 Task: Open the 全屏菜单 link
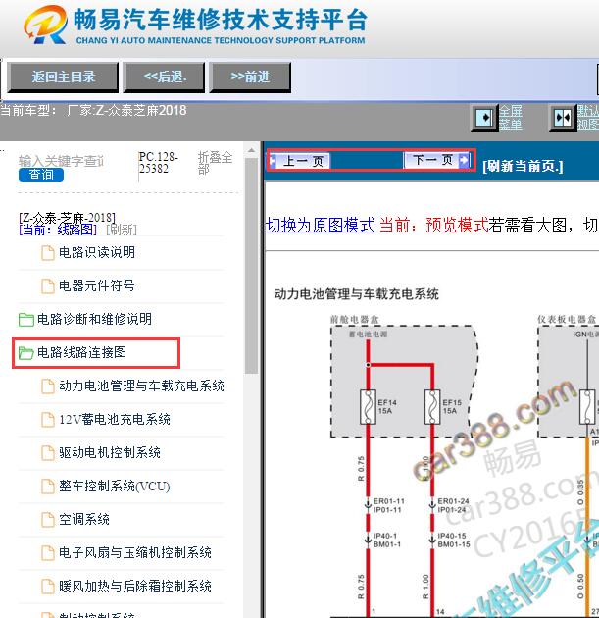click(x=511, y=118)
